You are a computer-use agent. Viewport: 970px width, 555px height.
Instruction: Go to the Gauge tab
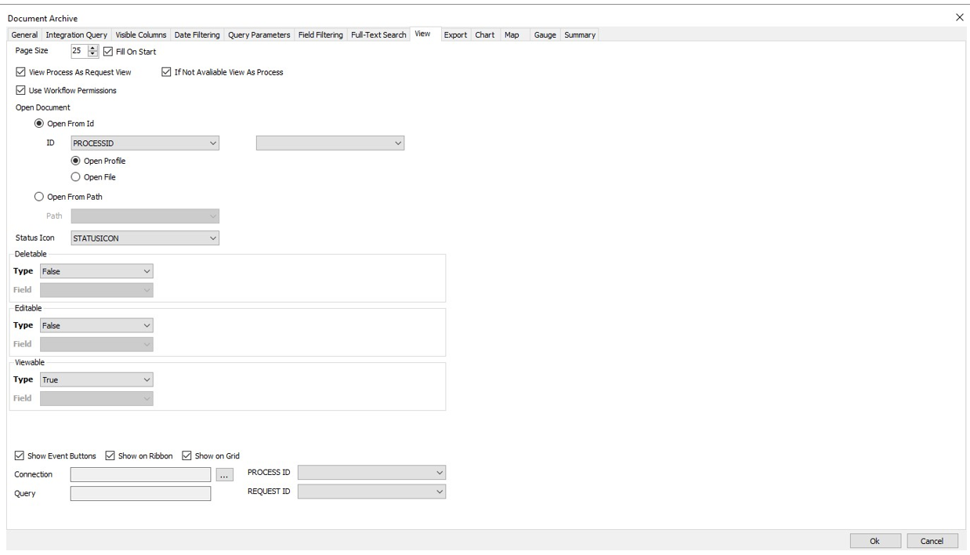545,35
